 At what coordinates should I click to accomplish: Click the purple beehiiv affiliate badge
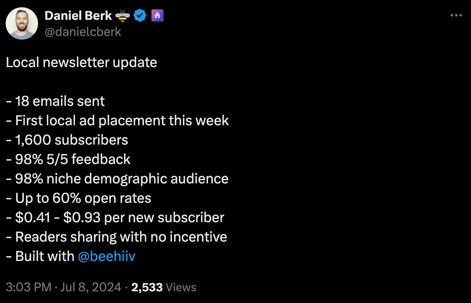(x=157, y=15)
